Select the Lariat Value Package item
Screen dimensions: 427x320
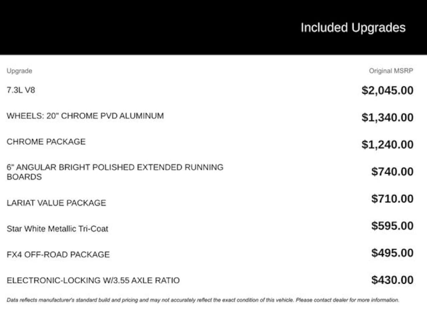[56, 203]
